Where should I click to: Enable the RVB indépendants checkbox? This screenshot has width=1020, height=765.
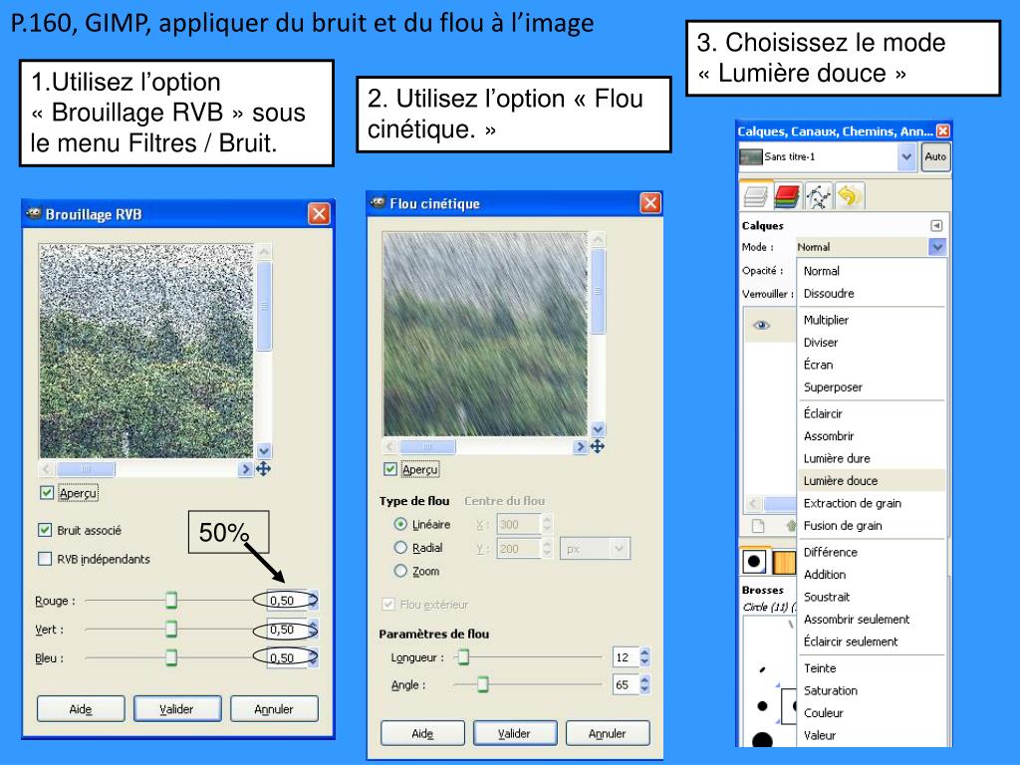(x=45, y=559)
